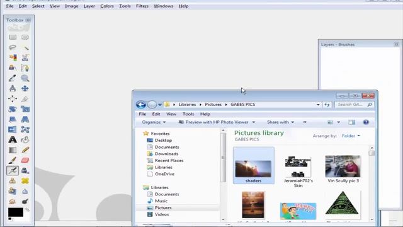Select the Flip tool
This screenshot has height=227, width=403.
(x=13, y=129)
